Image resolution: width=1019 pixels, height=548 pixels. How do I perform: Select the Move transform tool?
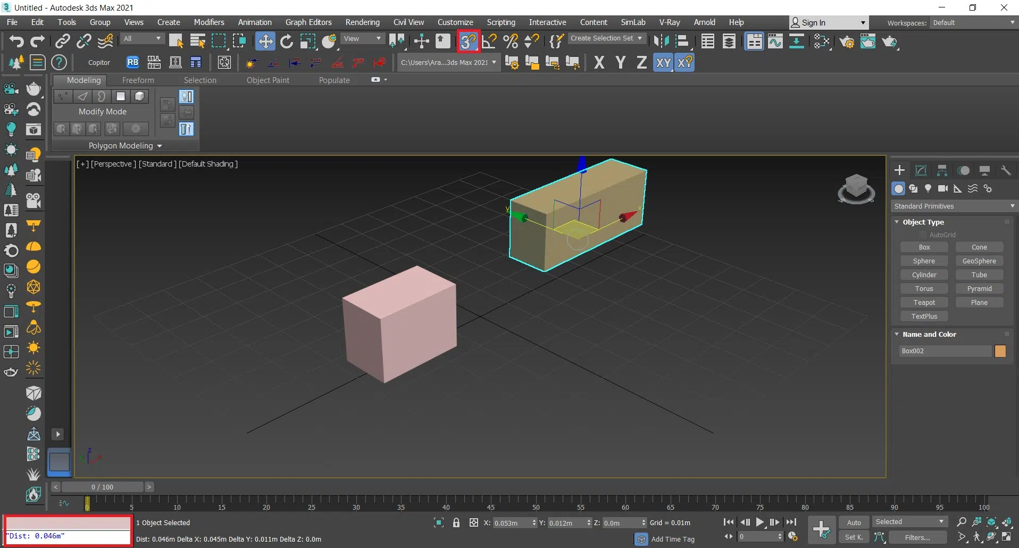(265, 41)
